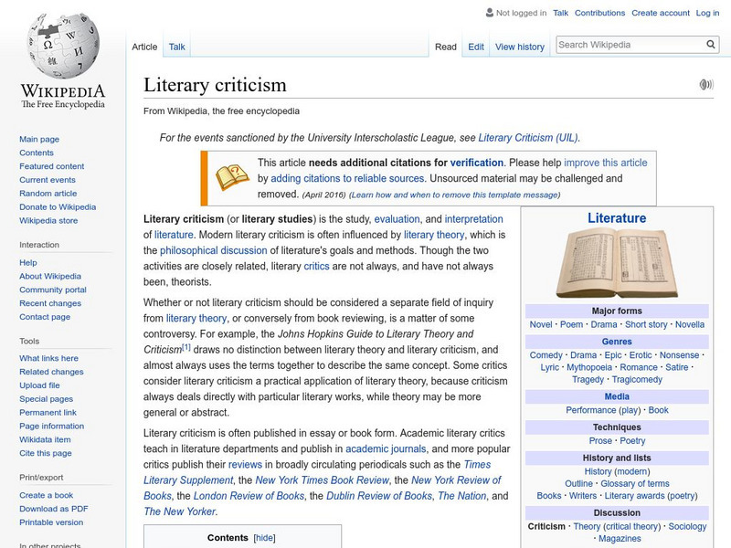Click Download as PDF link
The height and width of the screenshot is (548, 731).
pyautogui.click(x=54, y=509)
